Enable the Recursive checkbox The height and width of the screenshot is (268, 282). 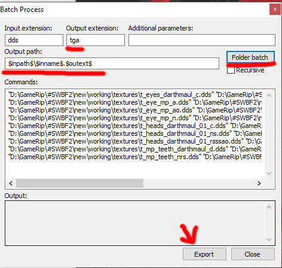231,70
